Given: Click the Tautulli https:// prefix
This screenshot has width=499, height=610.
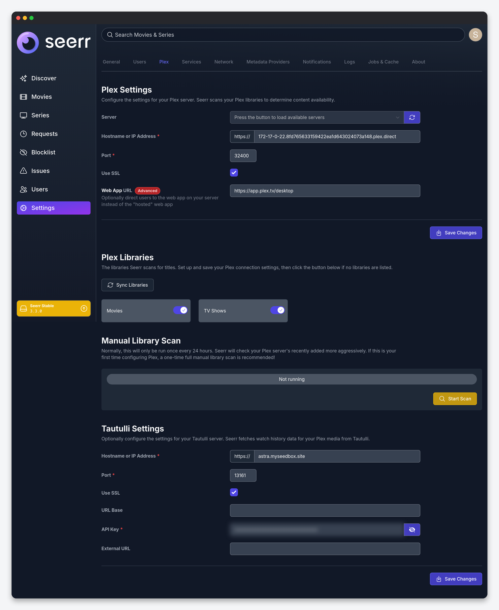Looking at the screenshot, I should (242, 456).
